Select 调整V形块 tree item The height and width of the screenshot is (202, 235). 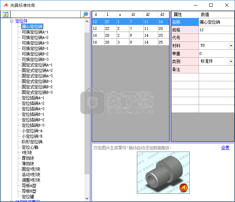click(x=31, y=180)
